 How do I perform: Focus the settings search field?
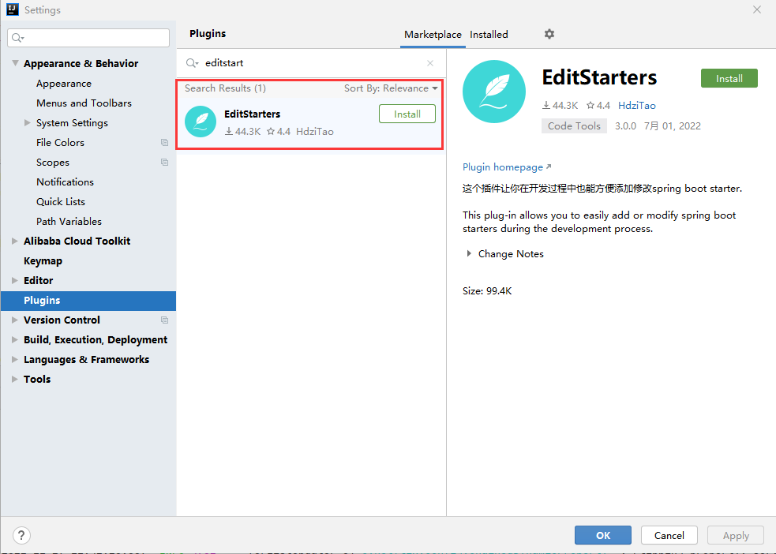[x=88, y=38]
